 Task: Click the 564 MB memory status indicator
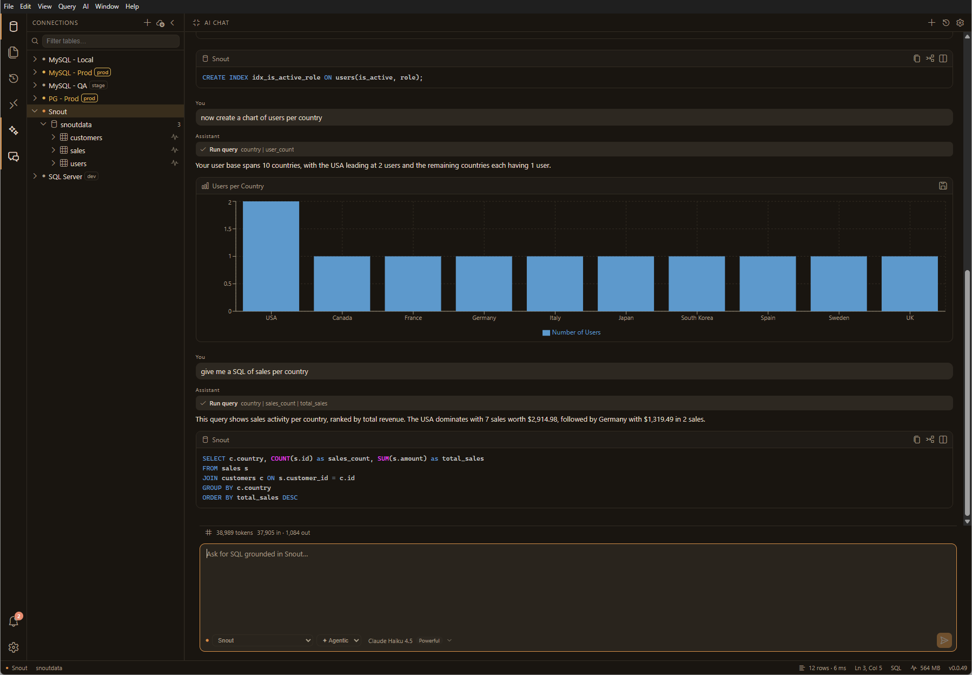click(925, 668)
